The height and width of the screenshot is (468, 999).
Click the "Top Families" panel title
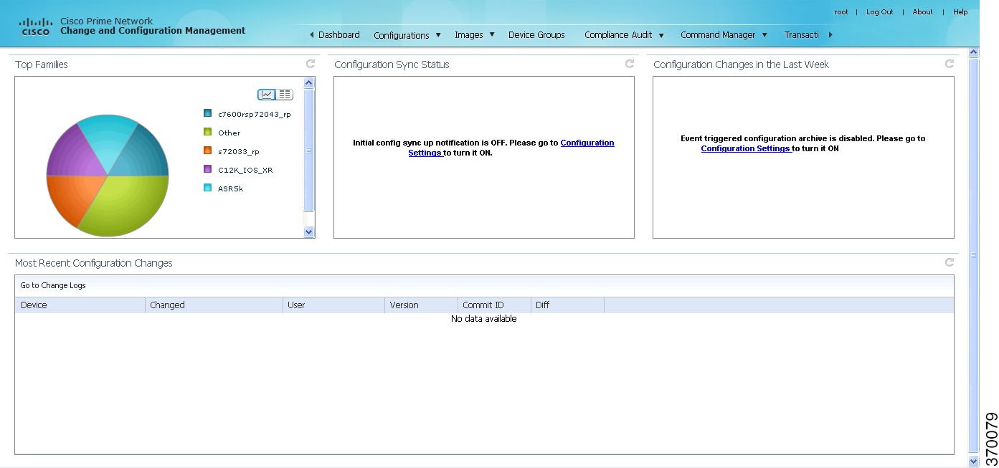coord(42,65)
